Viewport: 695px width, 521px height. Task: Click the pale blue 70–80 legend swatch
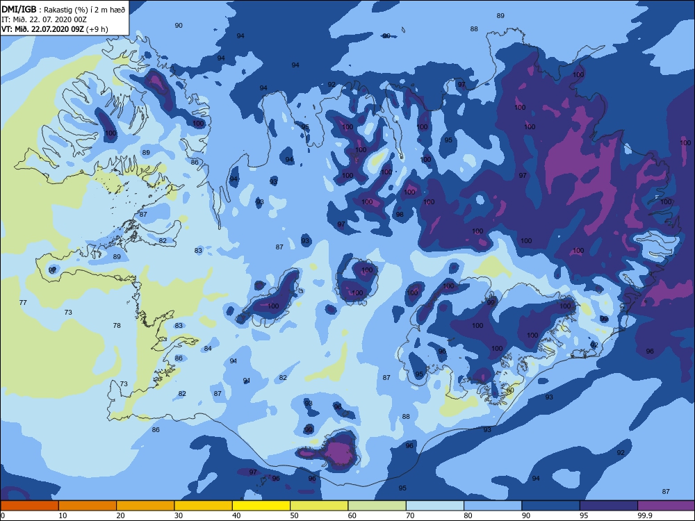click(x=435, y=506)
